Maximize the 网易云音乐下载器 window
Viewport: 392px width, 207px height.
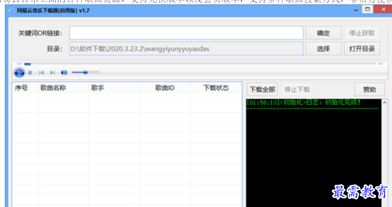pos(367,10)
